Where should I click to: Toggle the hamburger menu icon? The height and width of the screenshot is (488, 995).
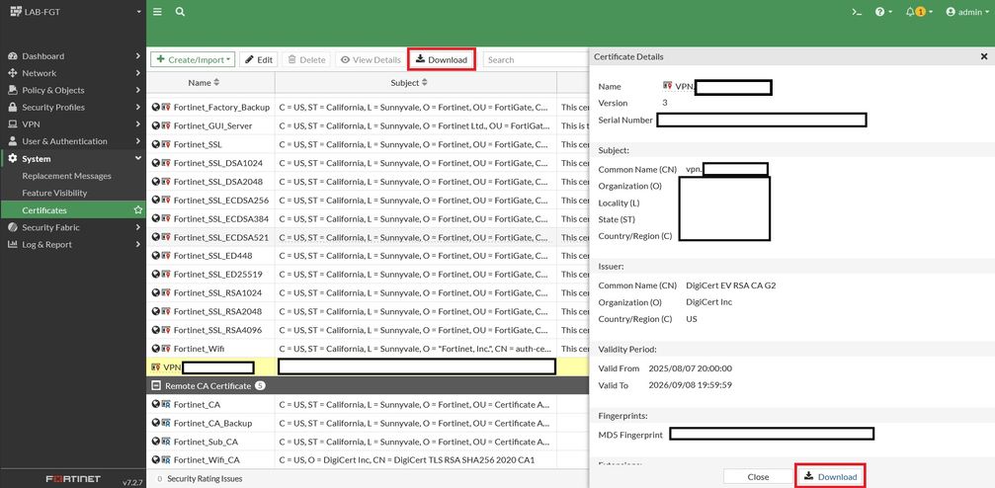(x=157, y=12)
